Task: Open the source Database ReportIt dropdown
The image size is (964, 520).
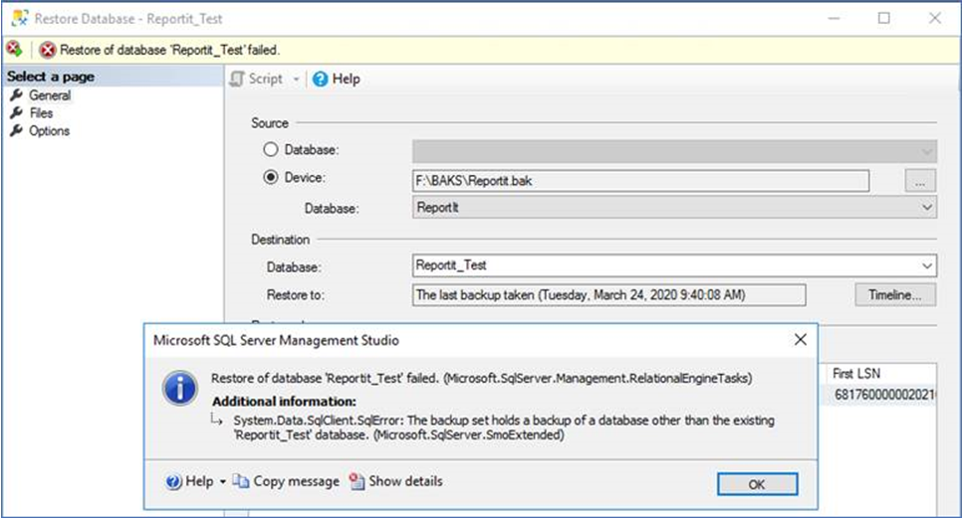Action: coord(674,208)
